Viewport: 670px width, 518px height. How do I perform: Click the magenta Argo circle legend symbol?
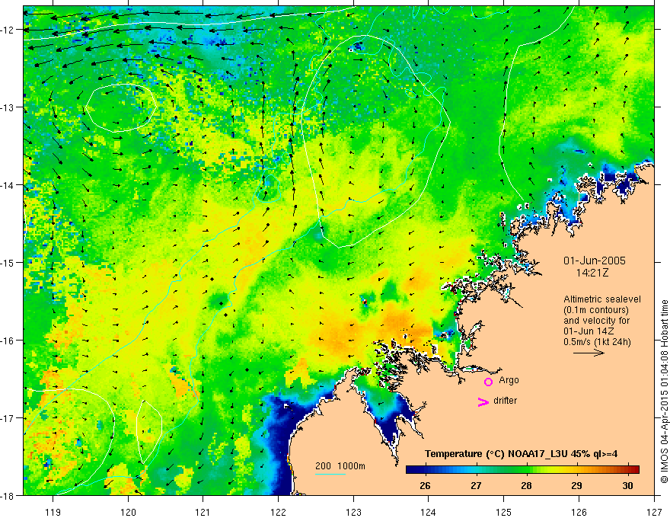[488, 382]
